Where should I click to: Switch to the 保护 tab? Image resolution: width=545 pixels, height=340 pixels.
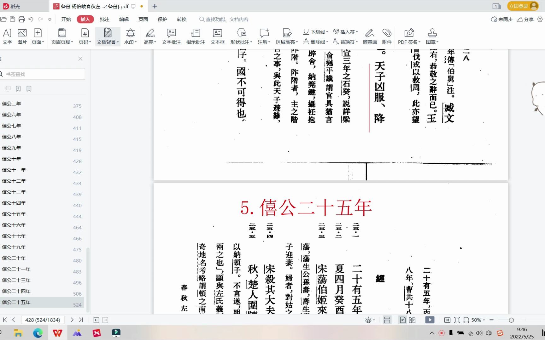[x=162, y=19]
